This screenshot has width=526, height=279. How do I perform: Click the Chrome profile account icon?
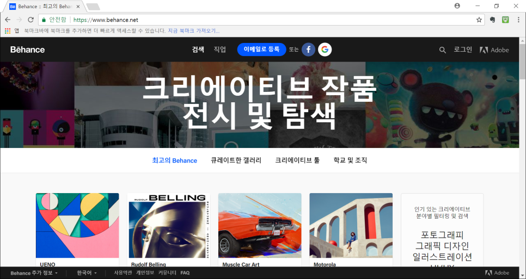coord(457,5)
